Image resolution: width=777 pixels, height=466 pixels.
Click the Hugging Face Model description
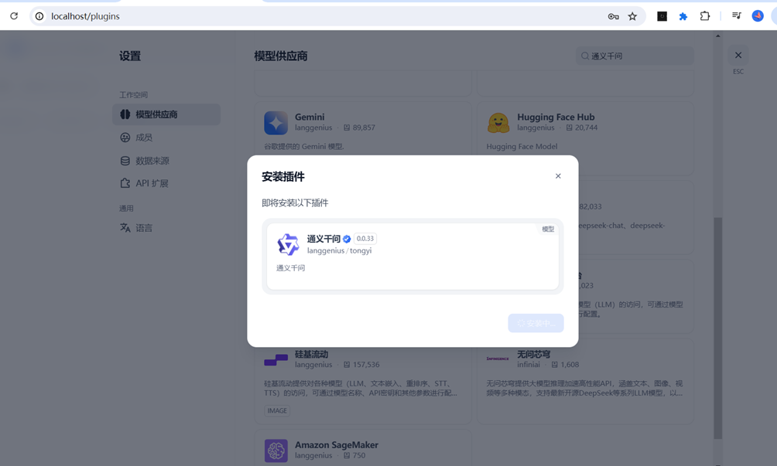[522, 146]
